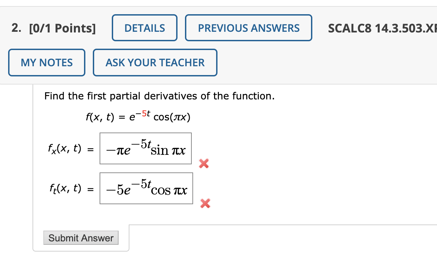Place cursor at sin πx in first answer
This screenshot has height=261, width=437.
click(168, 150)
